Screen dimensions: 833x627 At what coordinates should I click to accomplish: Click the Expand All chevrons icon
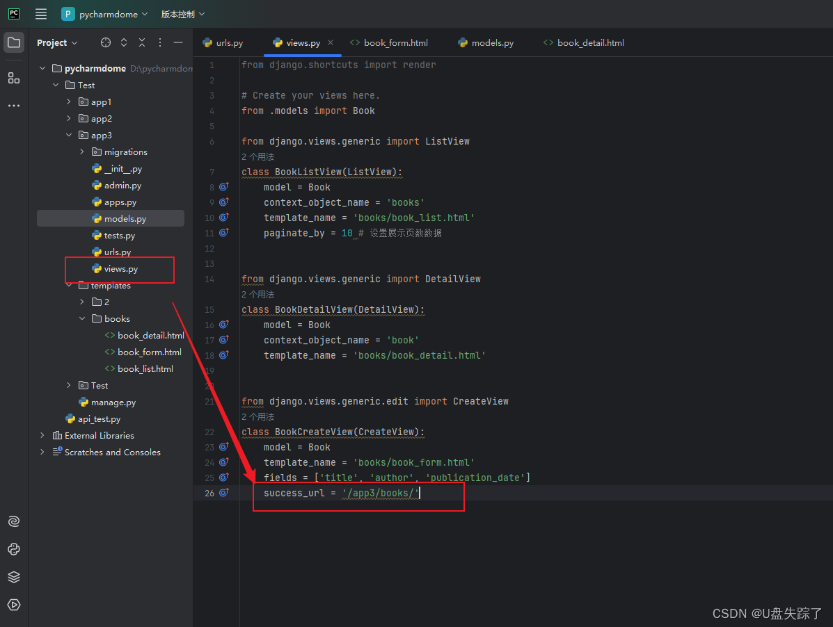(x=124, y=42)
